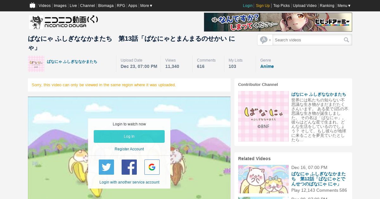Click the Comments count 616
Image resolution: width=380 pixels, height=199 pixels.
201,66
